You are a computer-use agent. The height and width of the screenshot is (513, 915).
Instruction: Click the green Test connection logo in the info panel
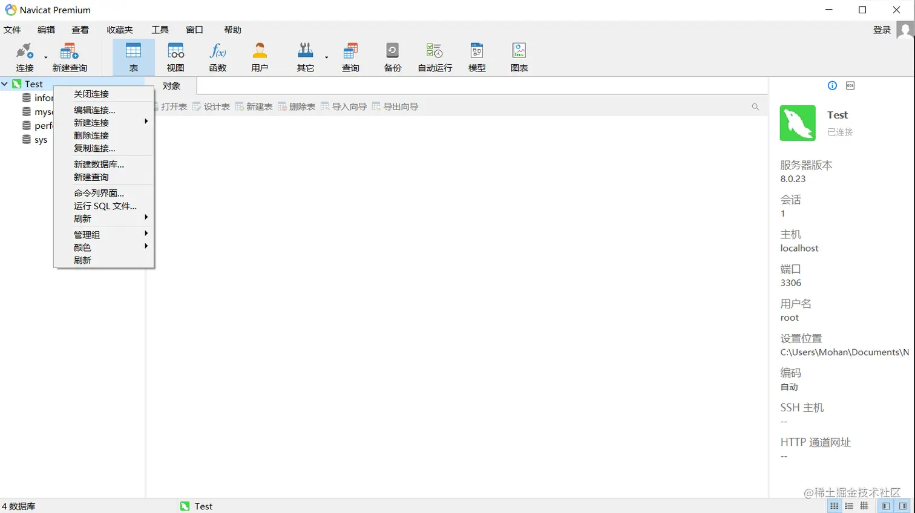798,123
